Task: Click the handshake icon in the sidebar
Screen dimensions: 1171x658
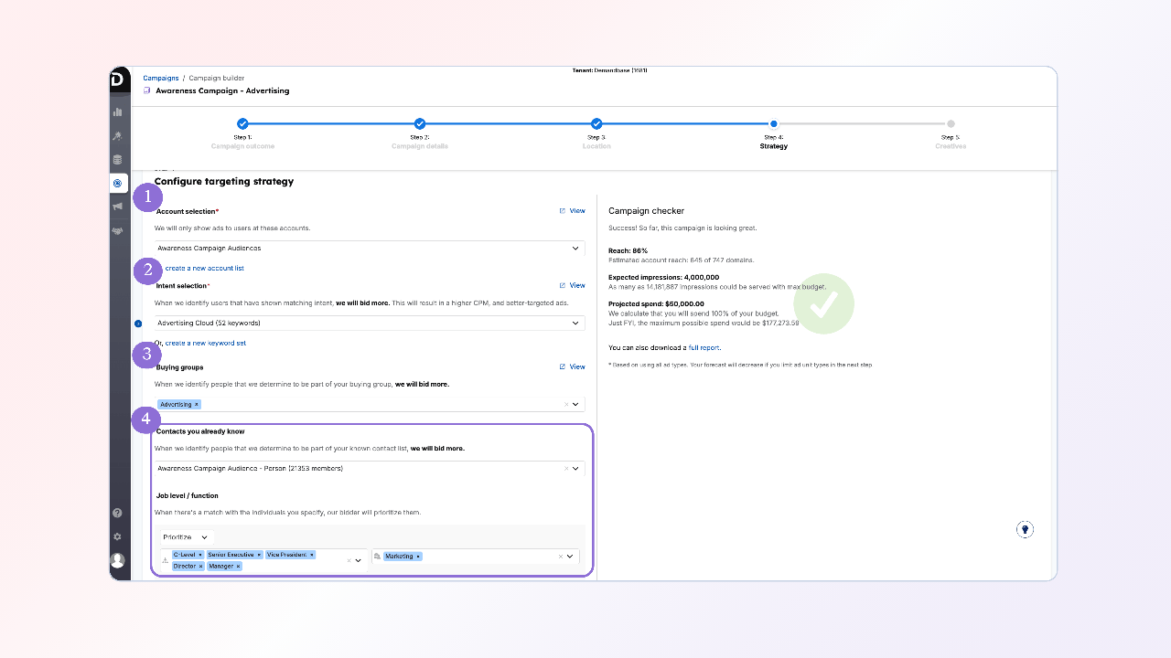Action: click(117, 231)
